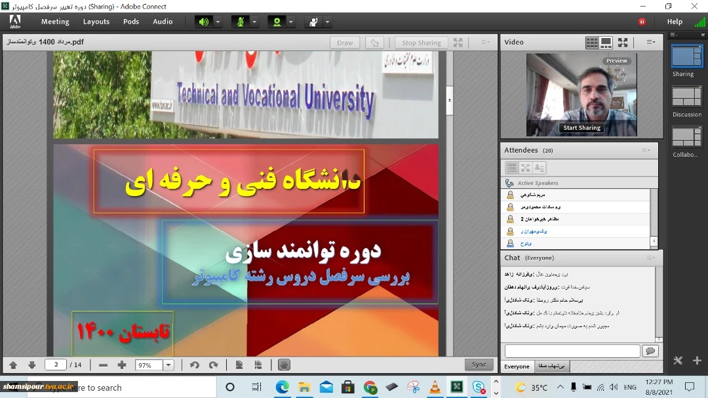Viewport: 708px width, 398px height.
Task: Select the Sharing layout thumbnail
Action: pos(687,56)
